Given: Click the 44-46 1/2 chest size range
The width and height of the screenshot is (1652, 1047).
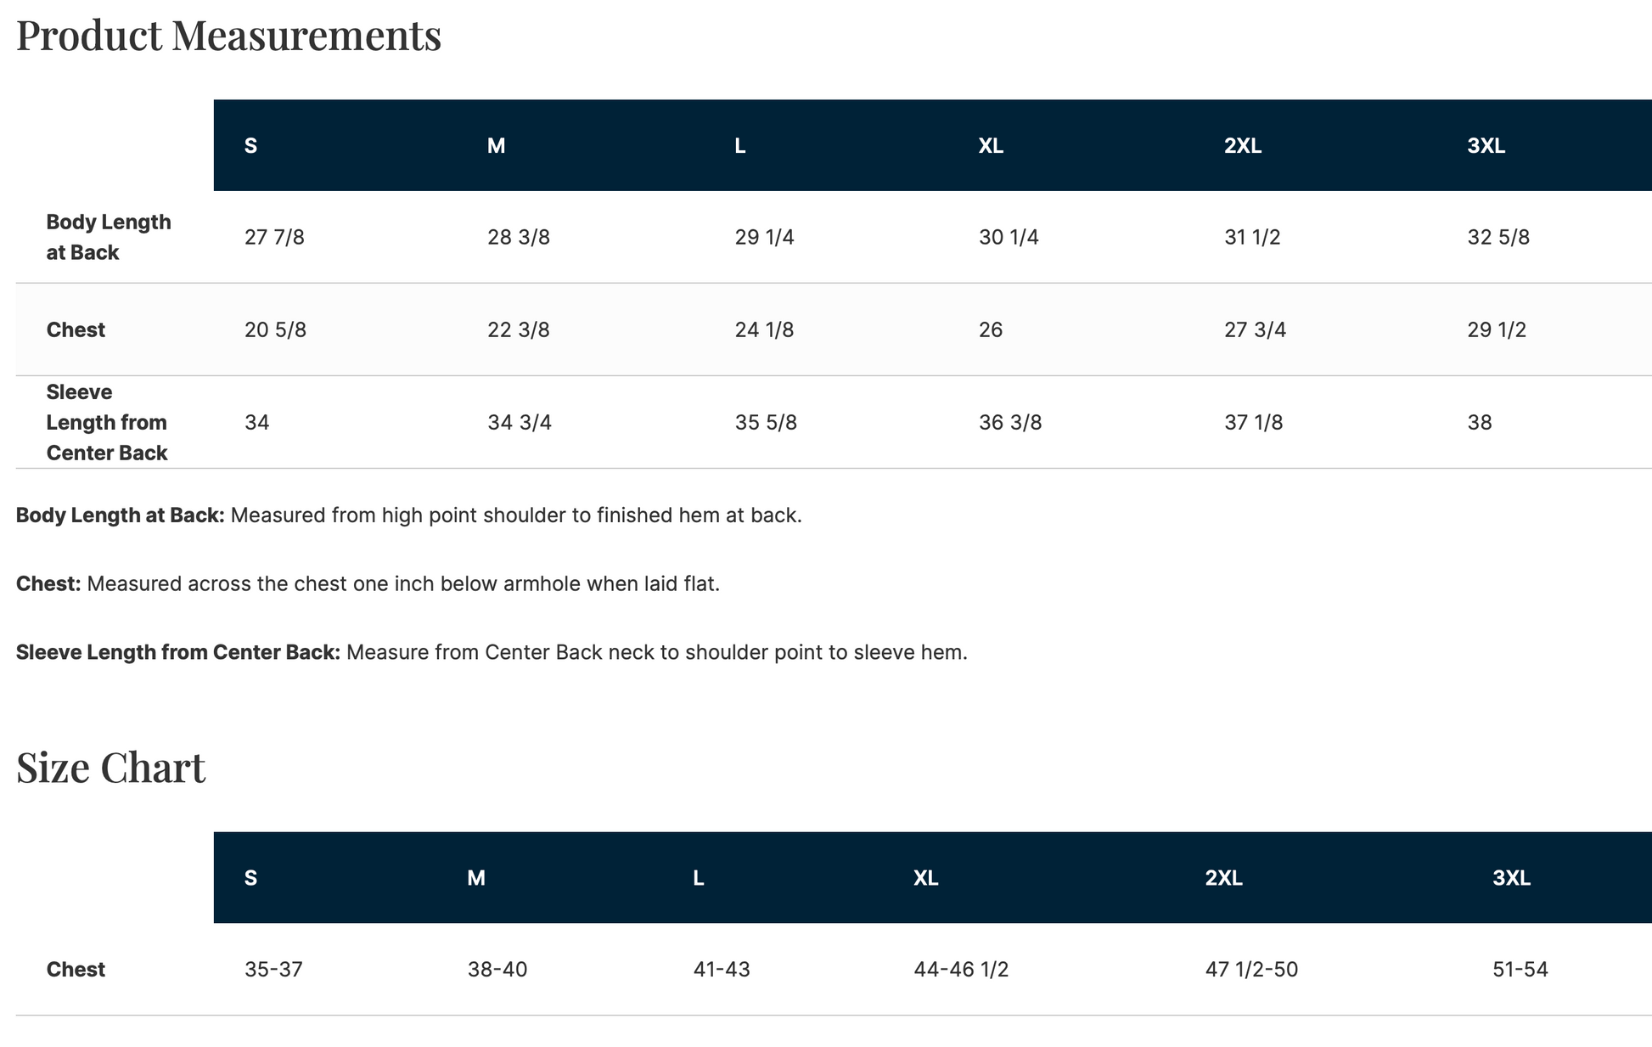Looking at the screenshot, I should point(961,970).
